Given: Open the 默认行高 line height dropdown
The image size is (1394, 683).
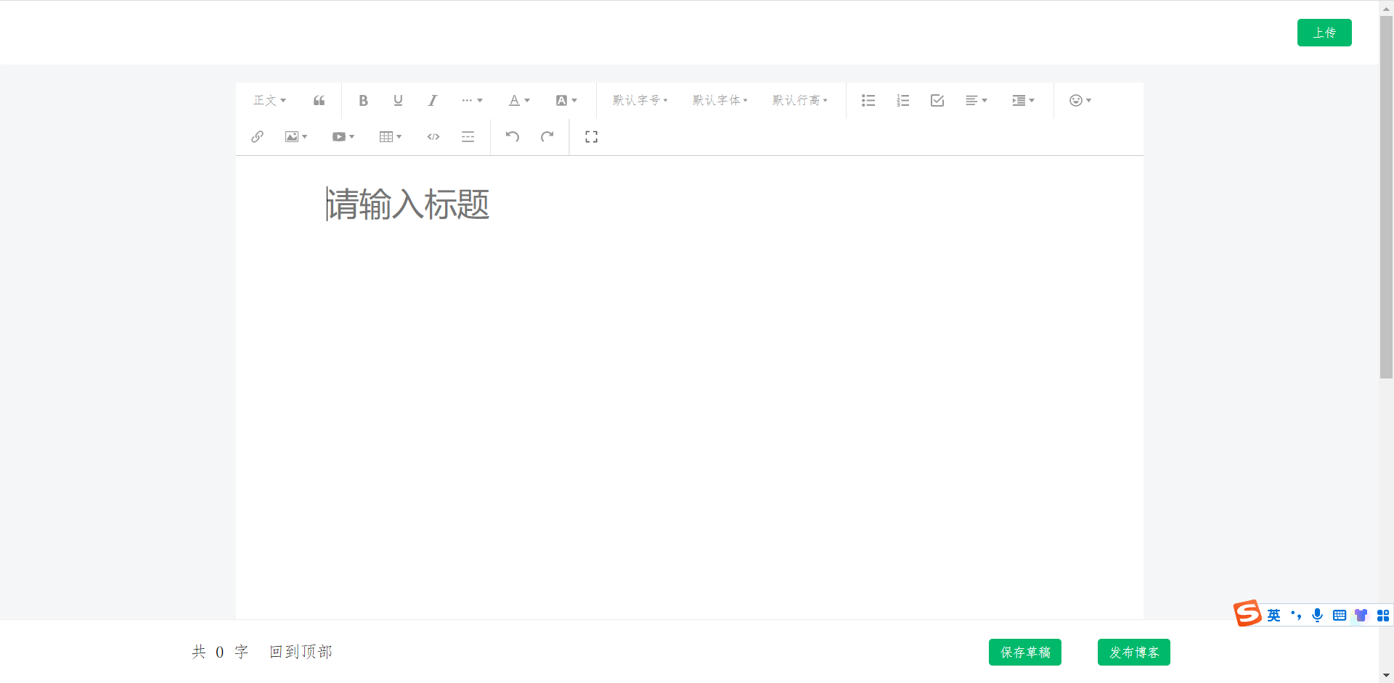Looking at the screenshot, I should [x=799, y=100].
